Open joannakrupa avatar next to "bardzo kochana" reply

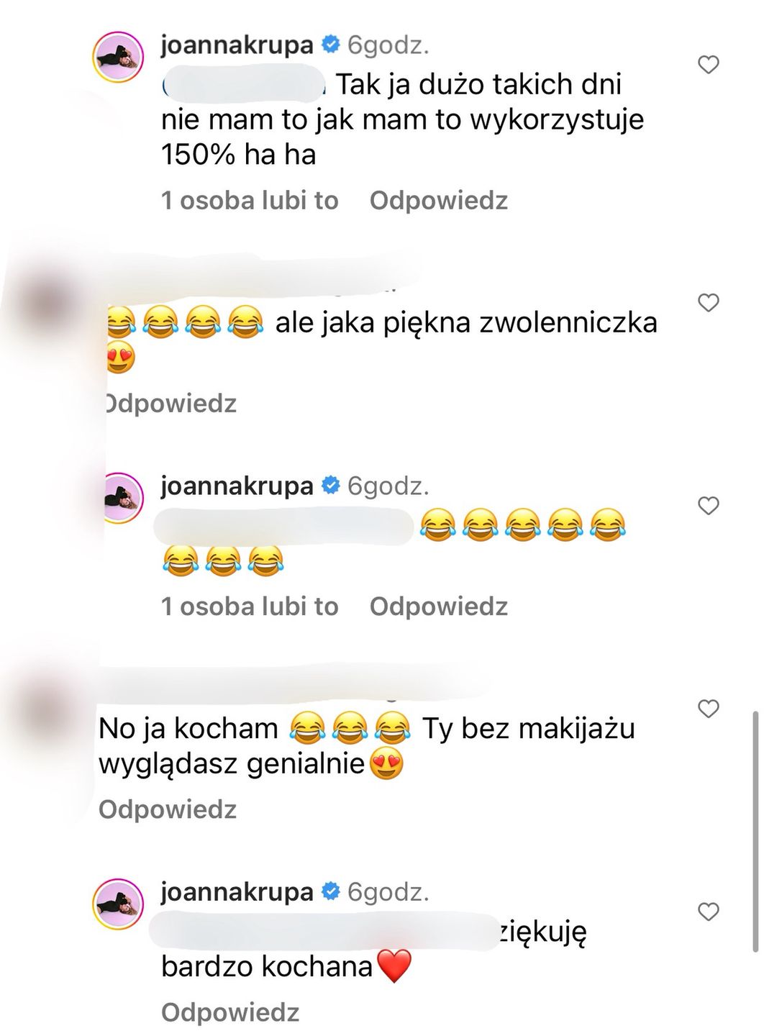(118, 904)
